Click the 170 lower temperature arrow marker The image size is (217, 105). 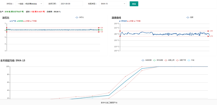(x=208, y=36)
